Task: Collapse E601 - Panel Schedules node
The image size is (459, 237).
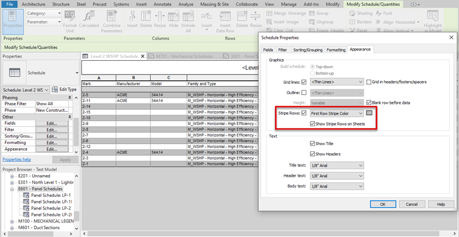Action: 12,189
